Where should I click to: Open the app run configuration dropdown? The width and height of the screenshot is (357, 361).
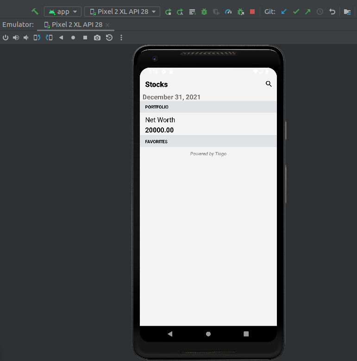coord(63,12)
